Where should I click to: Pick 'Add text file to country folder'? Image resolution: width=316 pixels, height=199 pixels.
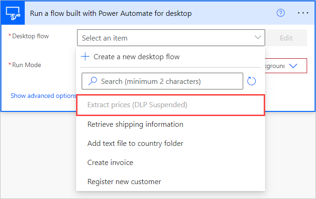(170, 144)
